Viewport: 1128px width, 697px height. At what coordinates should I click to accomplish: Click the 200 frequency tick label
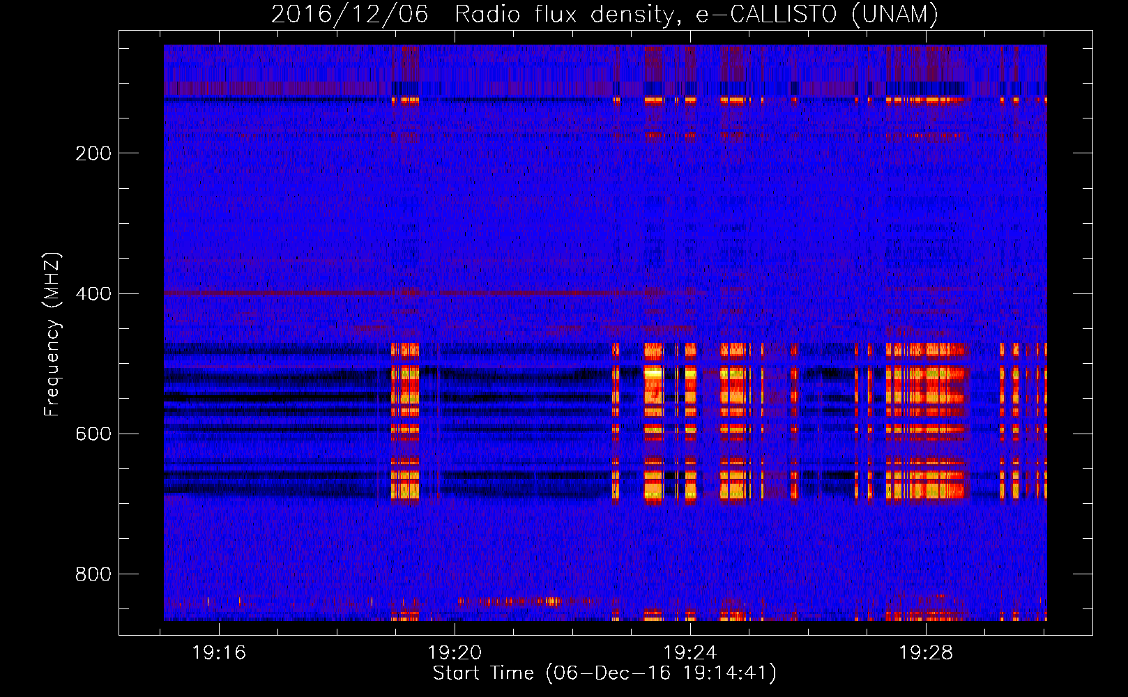point(93,153)
